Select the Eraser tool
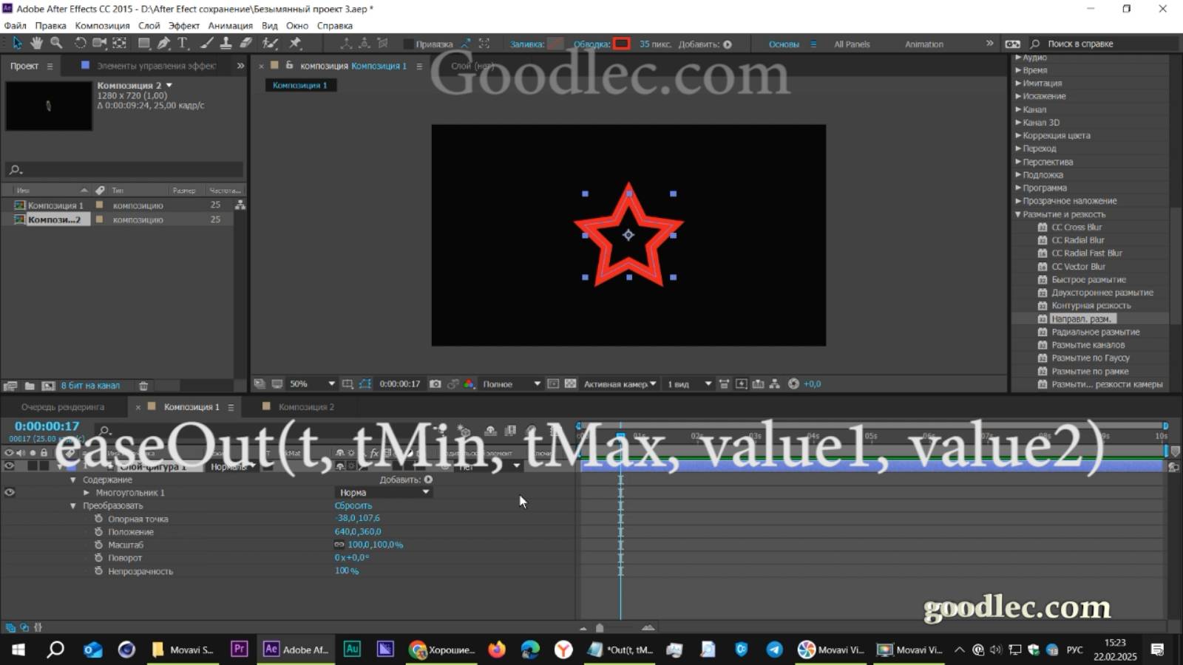 (x=246, y=44)
